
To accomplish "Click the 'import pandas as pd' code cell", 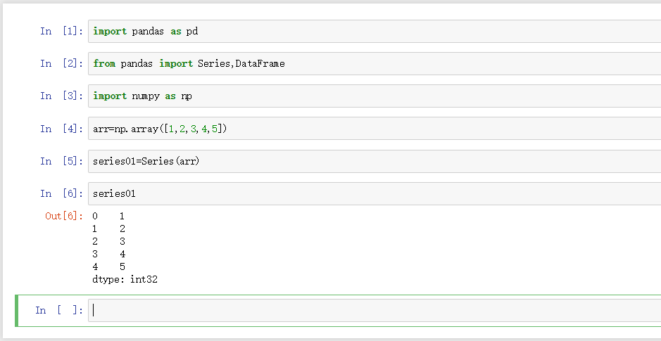I will tap(374, 31).
